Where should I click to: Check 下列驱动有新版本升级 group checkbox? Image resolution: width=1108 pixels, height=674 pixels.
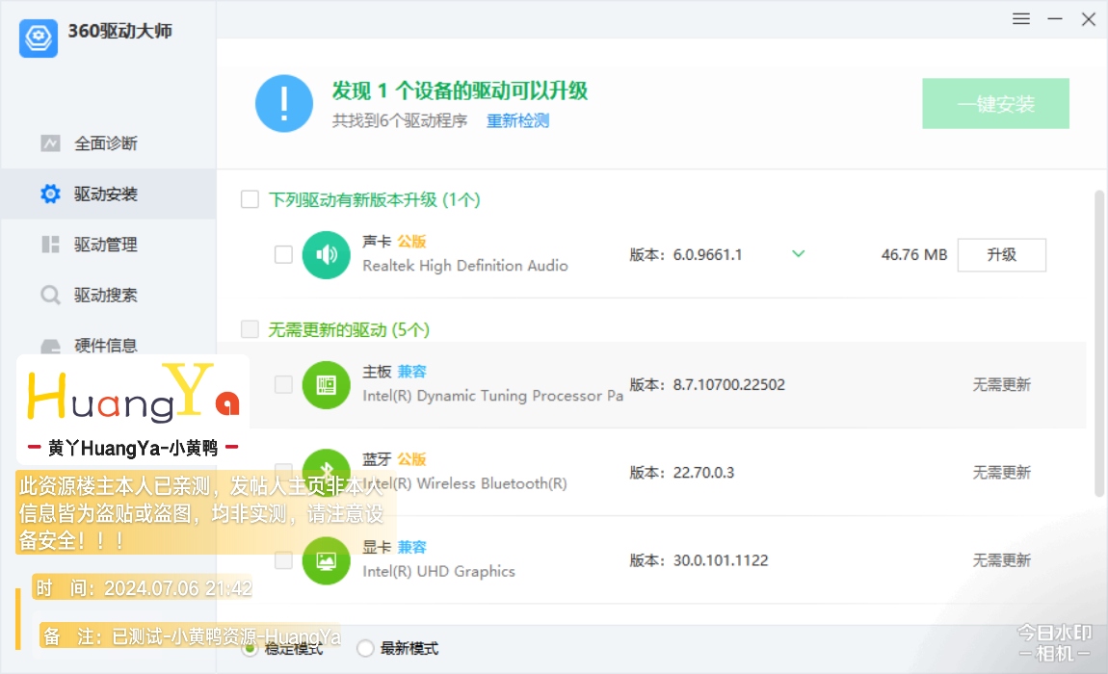(250, 199)
